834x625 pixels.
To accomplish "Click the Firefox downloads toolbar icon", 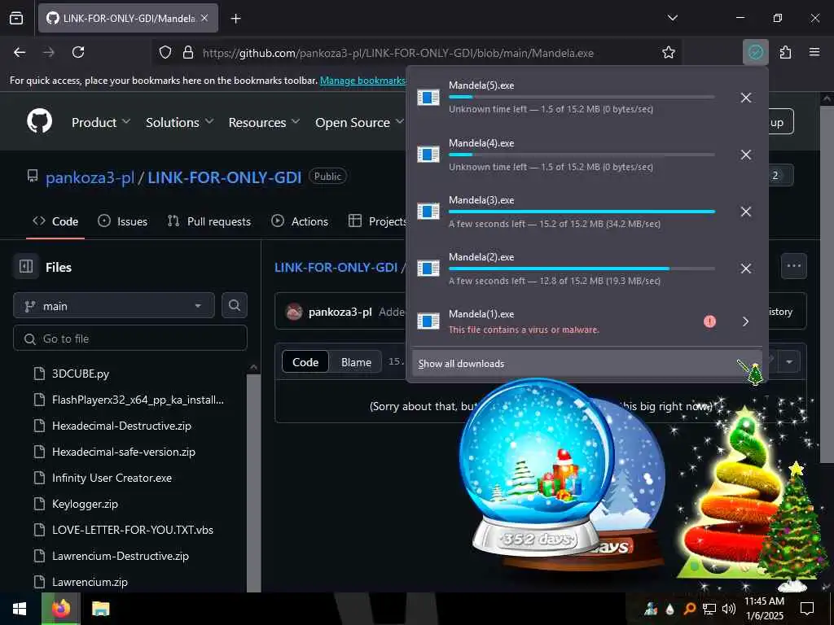I will (755, 52).
